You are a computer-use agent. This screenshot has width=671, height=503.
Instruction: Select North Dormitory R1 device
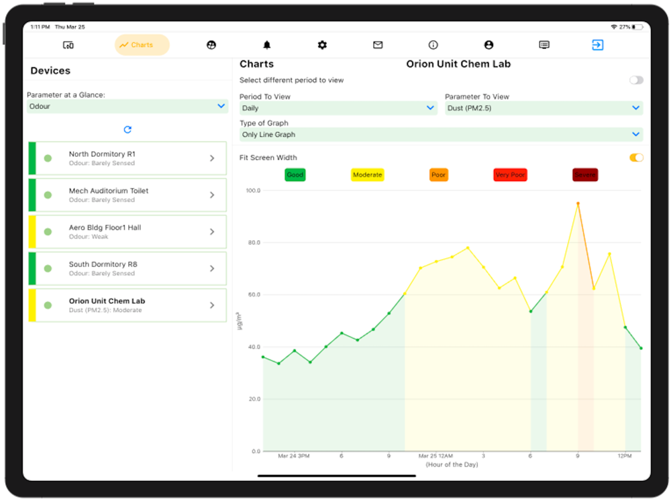(127, 158)
